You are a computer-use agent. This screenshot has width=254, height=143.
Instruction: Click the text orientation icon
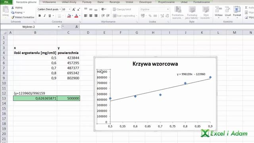click(103, 9)
